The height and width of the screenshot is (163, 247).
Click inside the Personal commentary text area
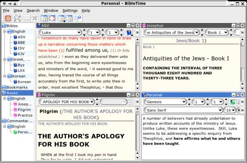coord(192,137)
